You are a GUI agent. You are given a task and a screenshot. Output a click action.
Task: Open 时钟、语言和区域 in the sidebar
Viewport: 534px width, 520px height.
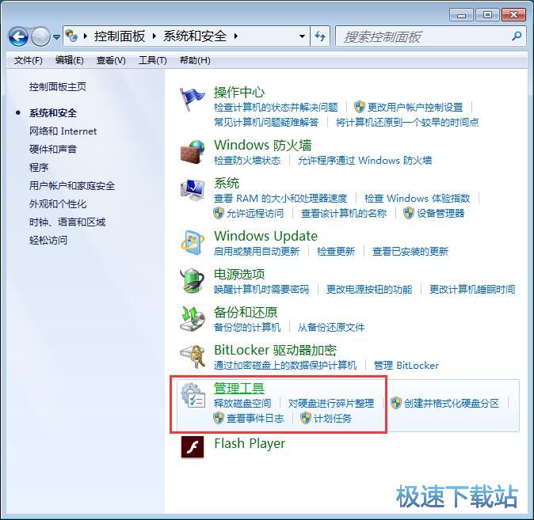pyautogui.click(x=67, y=222)
